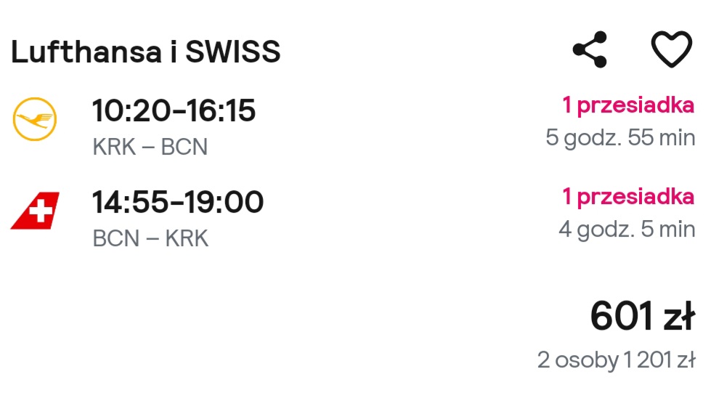
Task: Select outbound flight time 10:20–16:15
Action: coord(174,110)
